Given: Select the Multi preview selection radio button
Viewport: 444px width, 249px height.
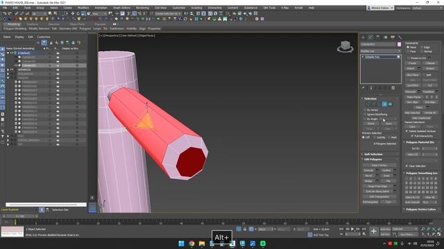Looking at the screenshot, I should click(x=389, y=137).
